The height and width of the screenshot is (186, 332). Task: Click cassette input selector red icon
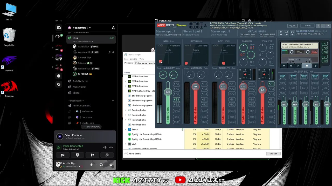[314, 52]
